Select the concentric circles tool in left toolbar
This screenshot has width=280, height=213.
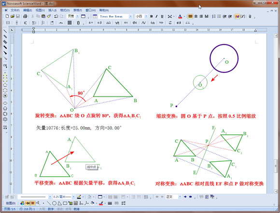[x=5, y=119]
